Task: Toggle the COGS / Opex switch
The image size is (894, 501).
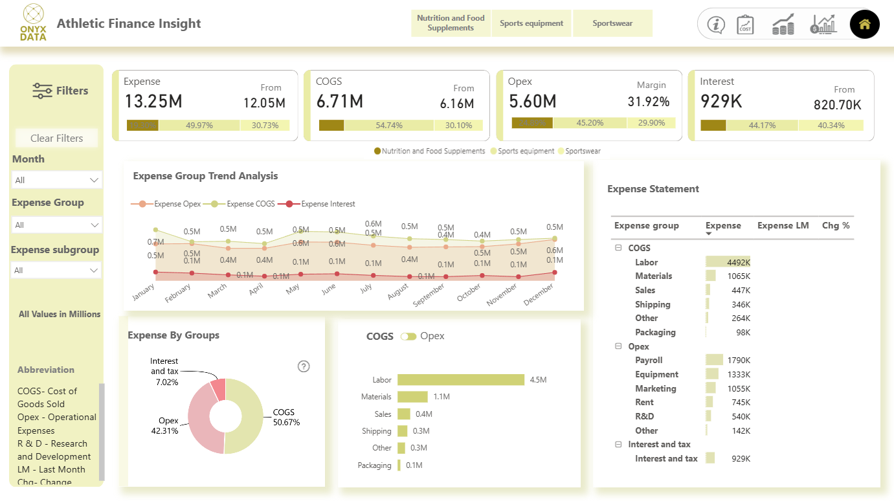Action: pos(408,336)
